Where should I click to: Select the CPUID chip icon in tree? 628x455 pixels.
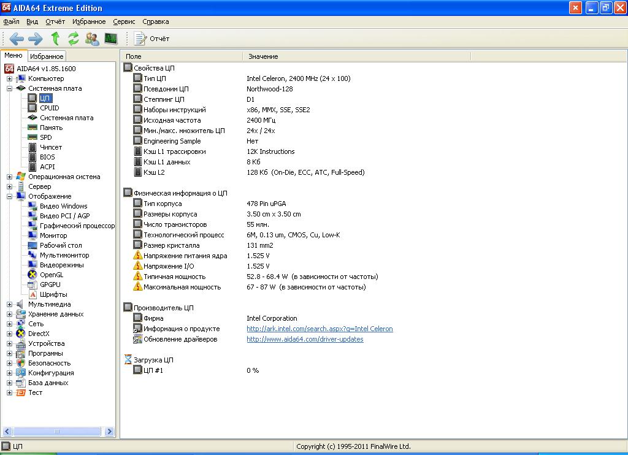pyautogui.click(x=33, y=108)
